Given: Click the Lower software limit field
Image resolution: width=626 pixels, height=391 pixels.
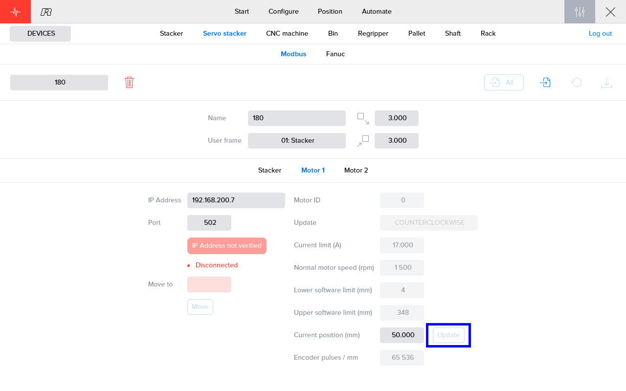Looking at the screenshot, I should click(402, 290).
